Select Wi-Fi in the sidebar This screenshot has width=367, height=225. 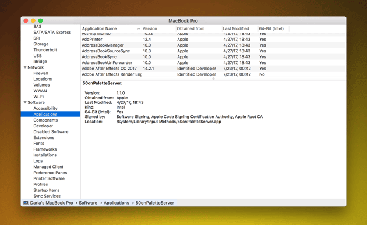click(38, 97)
